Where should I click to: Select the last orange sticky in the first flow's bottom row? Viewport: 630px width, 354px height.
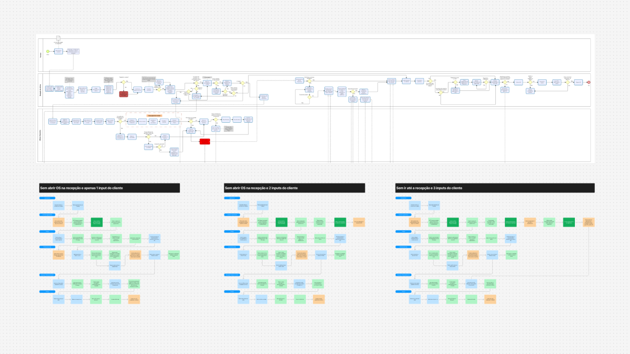pos(134,299)
